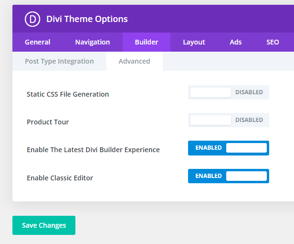Viewport: 294px width, 244px height.
Task: Click the Save Changes button
Action: (44, 225)
